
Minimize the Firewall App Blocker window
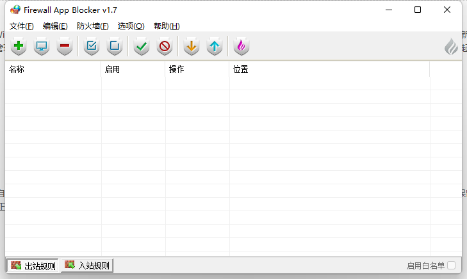point(389,10)
